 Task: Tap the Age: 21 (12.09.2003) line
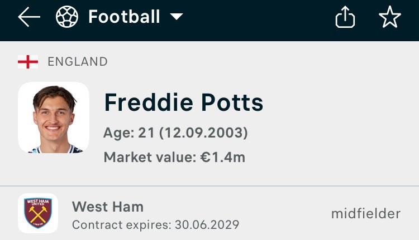(175, 133)
